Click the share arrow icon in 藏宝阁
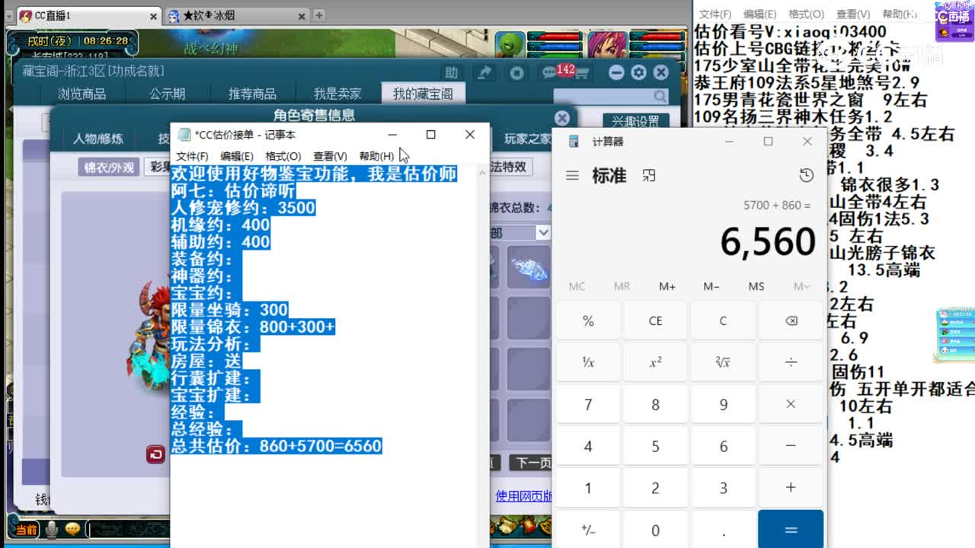The image size is (975, 548). coord(484,72)
